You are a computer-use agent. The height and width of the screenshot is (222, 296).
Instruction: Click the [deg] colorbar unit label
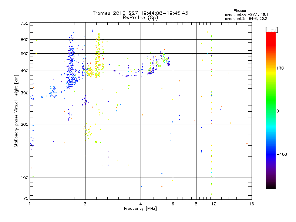[271, 29]
